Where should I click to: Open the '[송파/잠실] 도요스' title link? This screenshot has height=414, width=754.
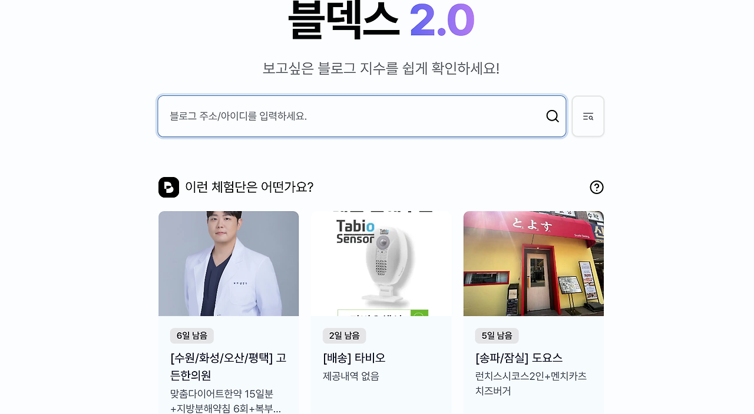click(x=519, y=358)
